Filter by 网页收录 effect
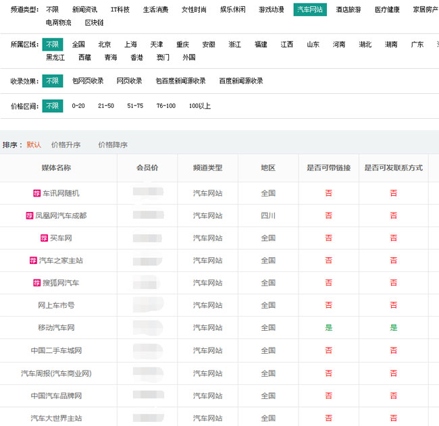Viewport: 439px width, 426px height. pos(129,81)
